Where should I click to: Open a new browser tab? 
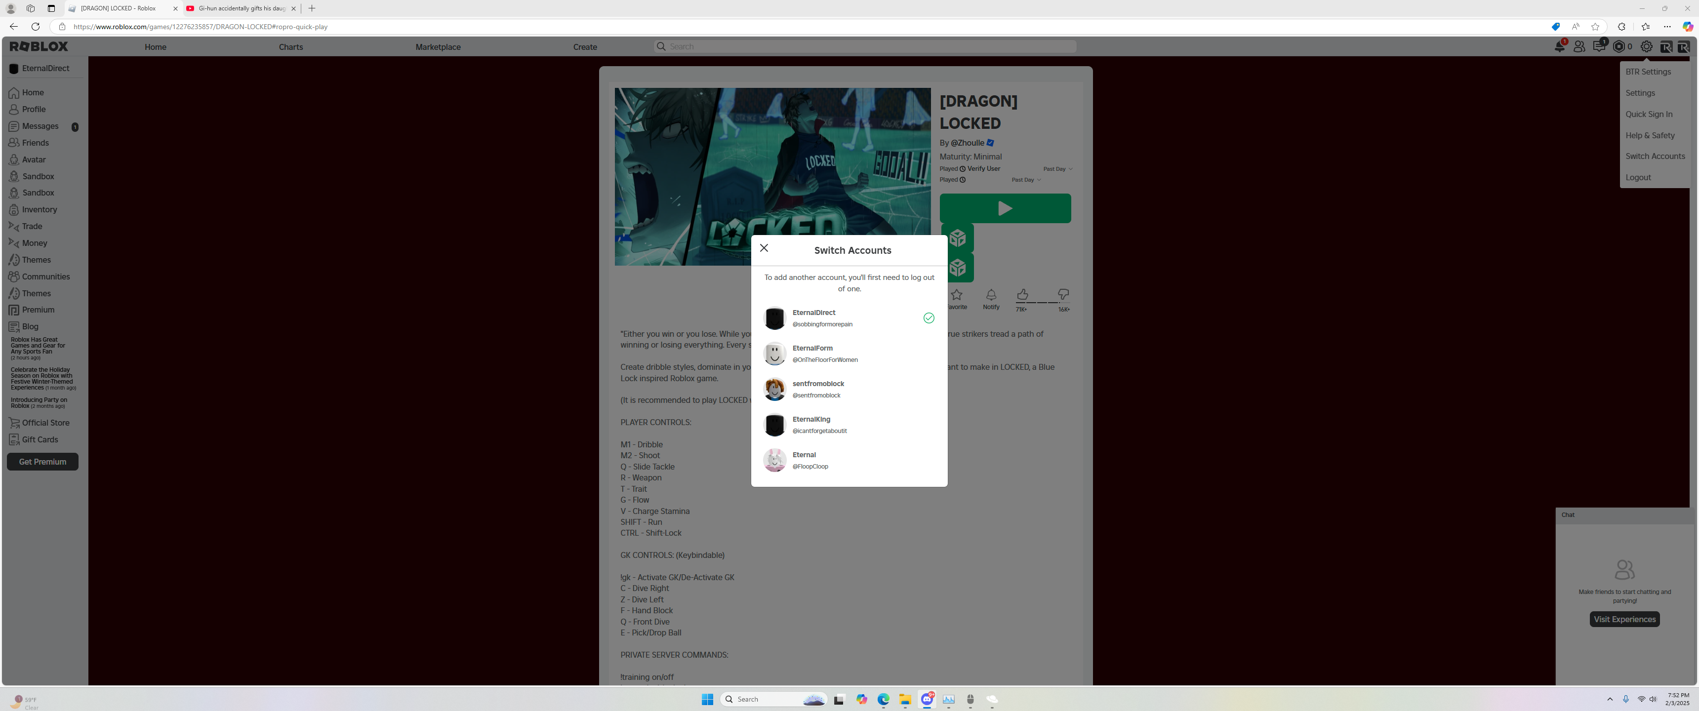click(x=312, y=8)
